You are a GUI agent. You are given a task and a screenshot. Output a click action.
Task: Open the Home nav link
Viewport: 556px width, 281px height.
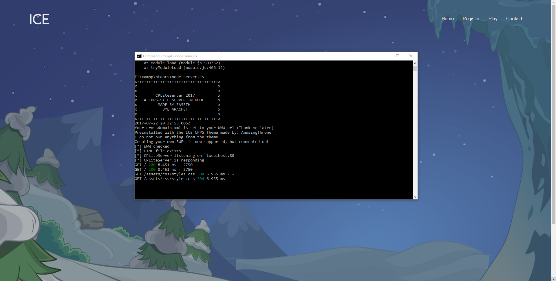tap(447, 19)
